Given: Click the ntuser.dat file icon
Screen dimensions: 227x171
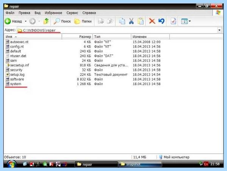Looking at the screenshot, I should 8,56.
